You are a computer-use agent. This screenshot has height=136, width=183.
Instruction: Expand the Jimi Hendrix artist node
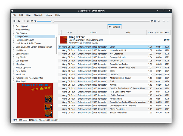click(x=14, y=50)
